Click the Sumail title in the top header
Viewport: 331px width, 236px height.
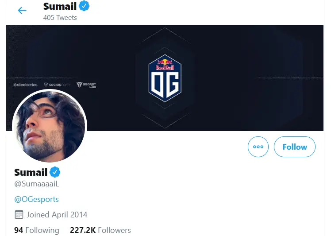(59, 6)
